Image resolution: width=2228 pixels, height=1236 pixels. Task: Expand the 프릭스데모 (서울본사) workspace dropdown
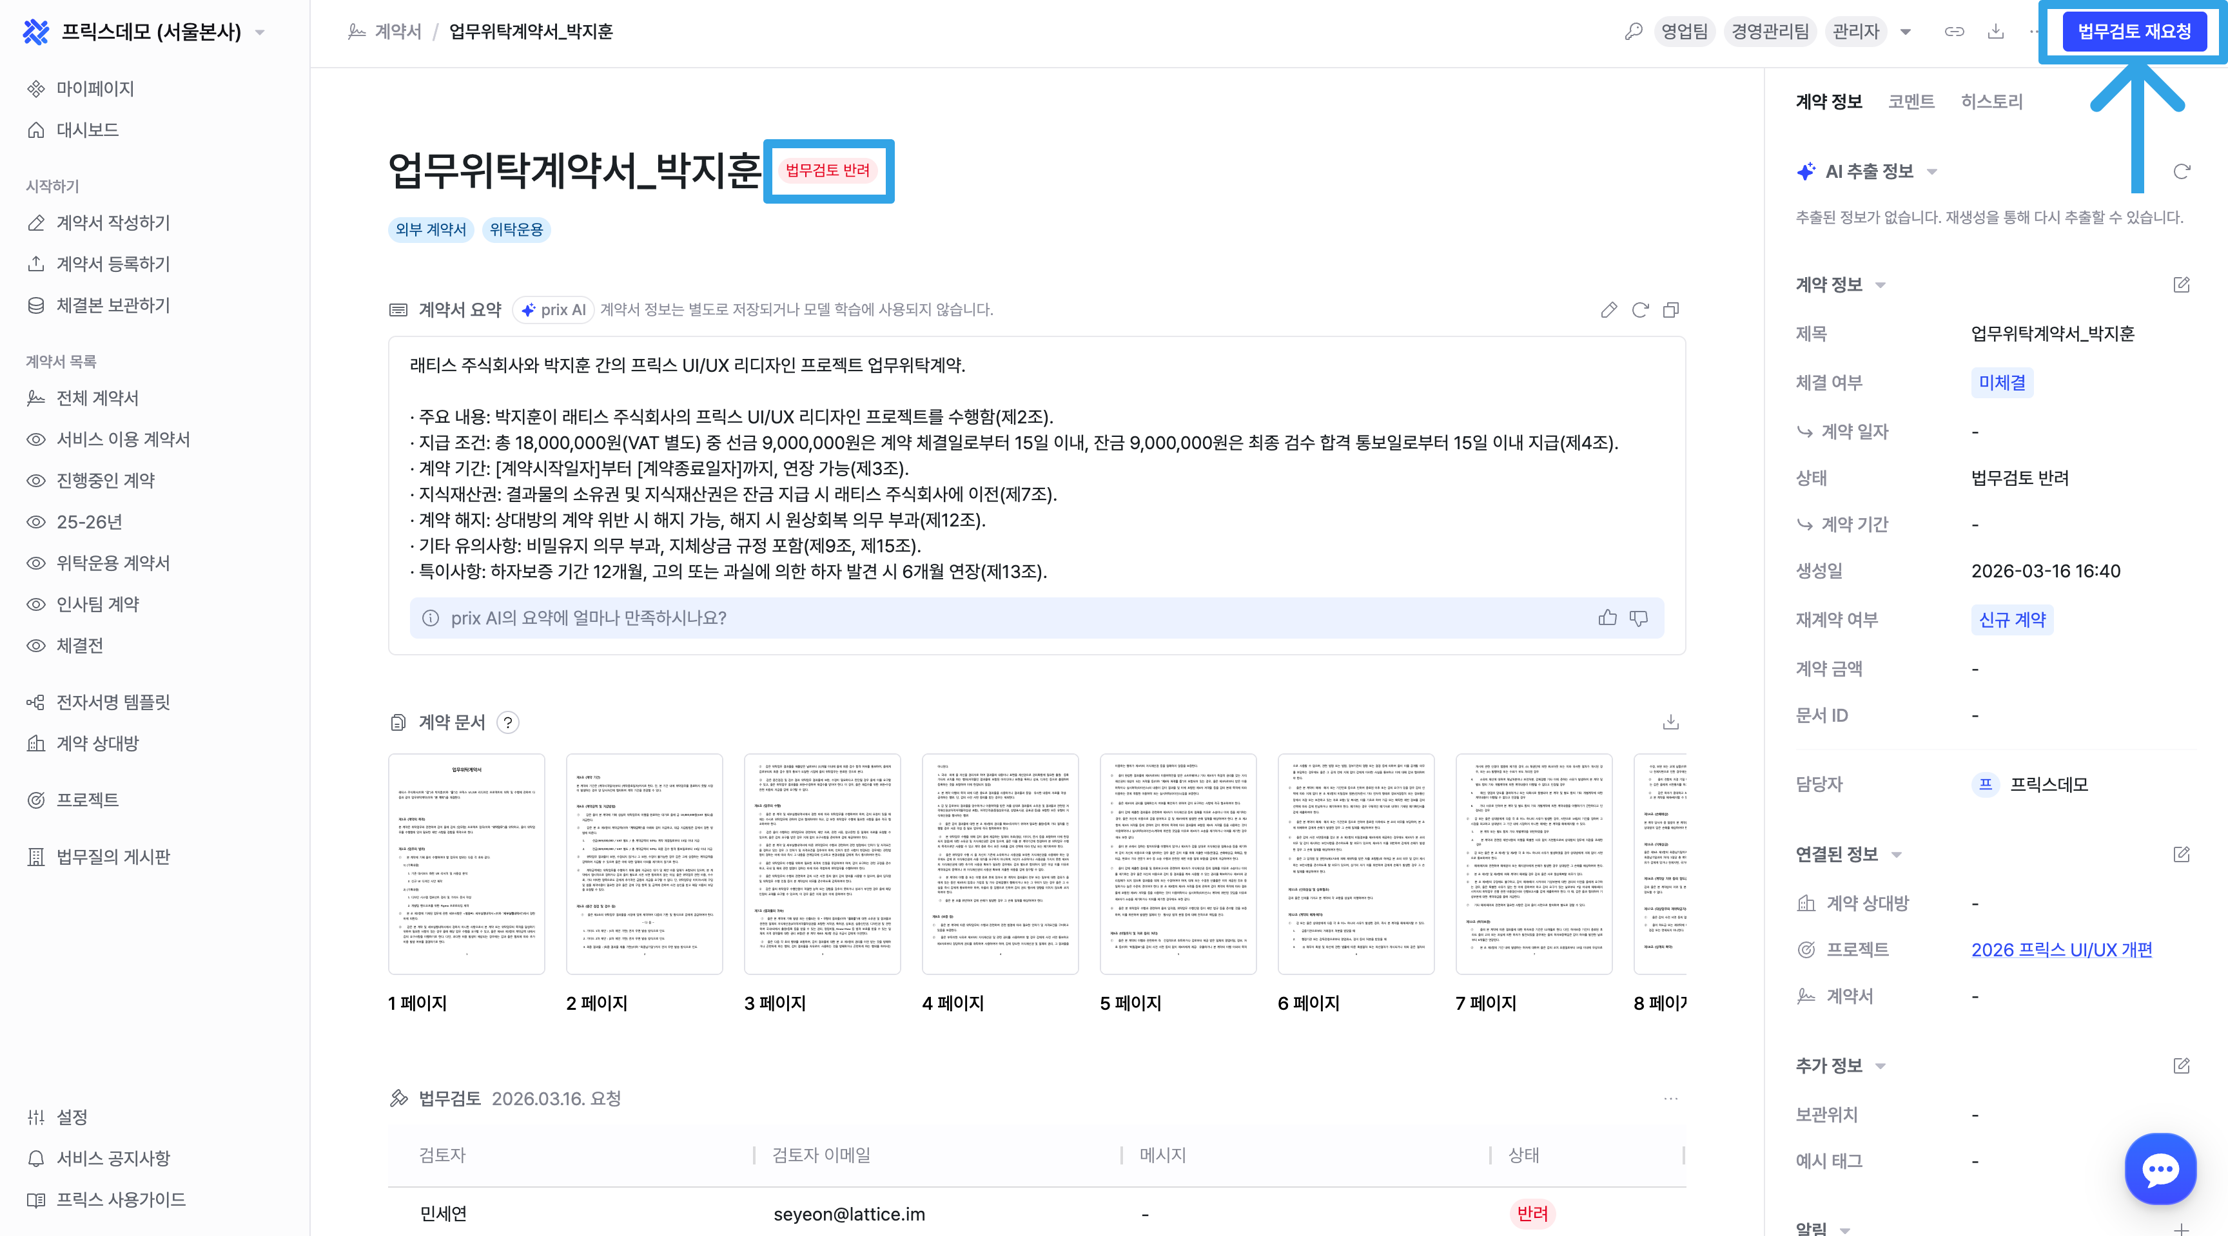[x=259, y=33]
